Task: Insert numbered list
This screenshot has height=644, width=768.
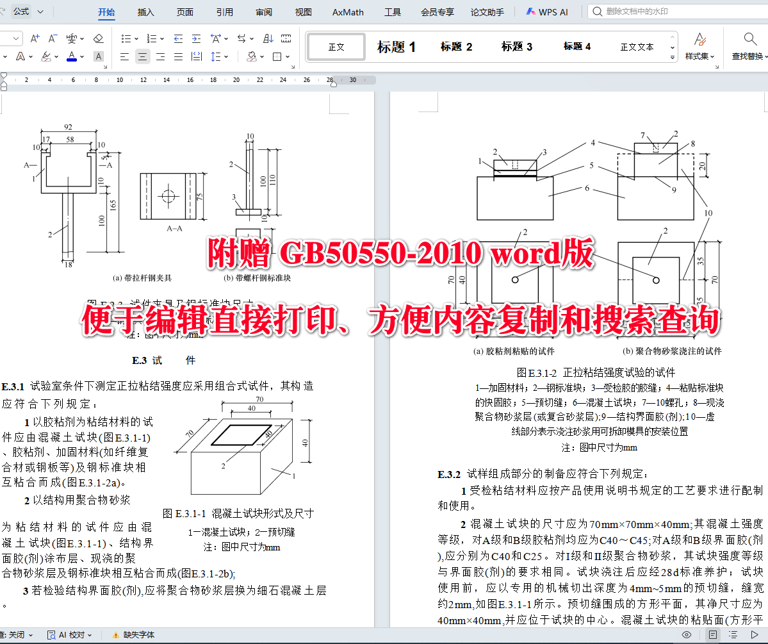Action: click(x=151, y=38)
